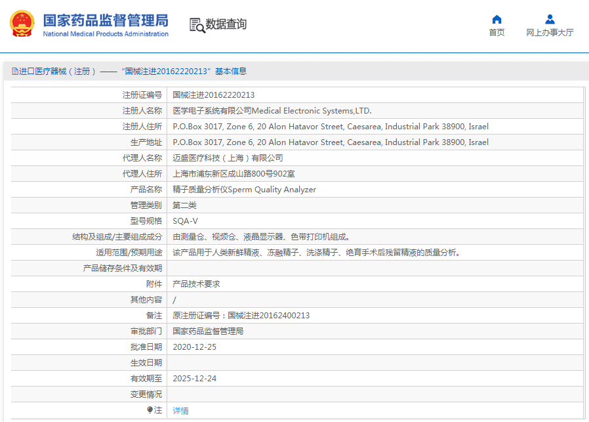
Task: Select the 注册证编号 value 国械注进20162220213
Action: pos(213,95)
